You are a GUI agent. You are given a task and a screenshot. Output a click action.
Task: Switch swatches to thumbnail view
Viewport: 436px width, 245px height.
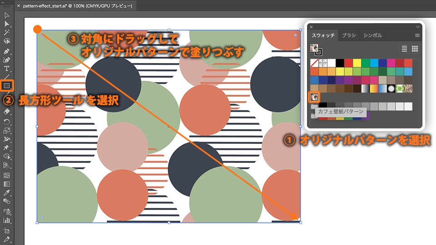[415, 49]
